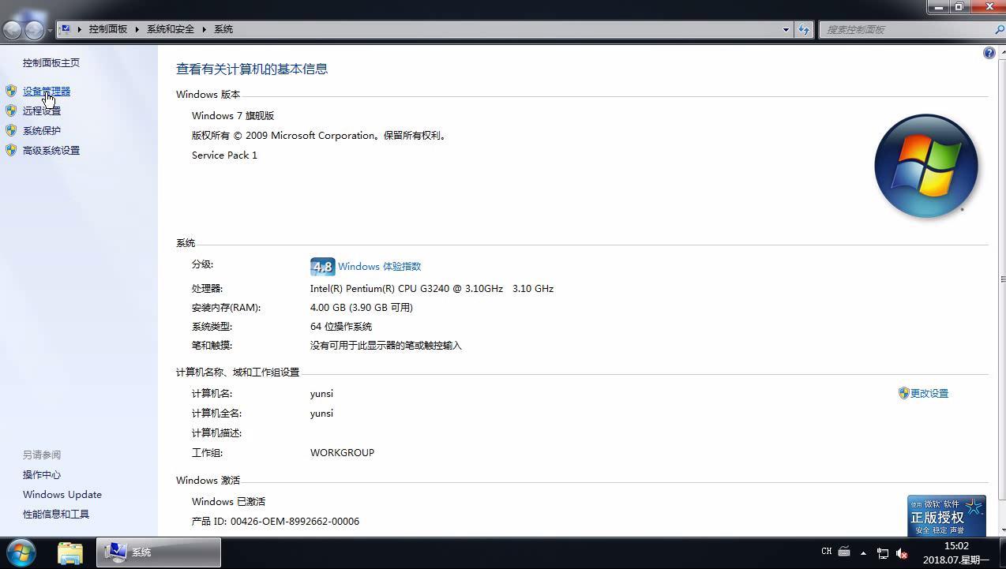
Task: Click scrollbar down arrow at window bottom
Action: [x=1002, y=530]
